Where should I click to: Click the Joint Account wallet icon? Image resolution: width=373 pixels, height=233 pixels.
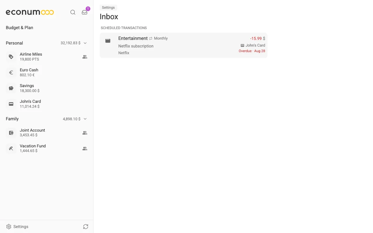[x=11, y=133]
